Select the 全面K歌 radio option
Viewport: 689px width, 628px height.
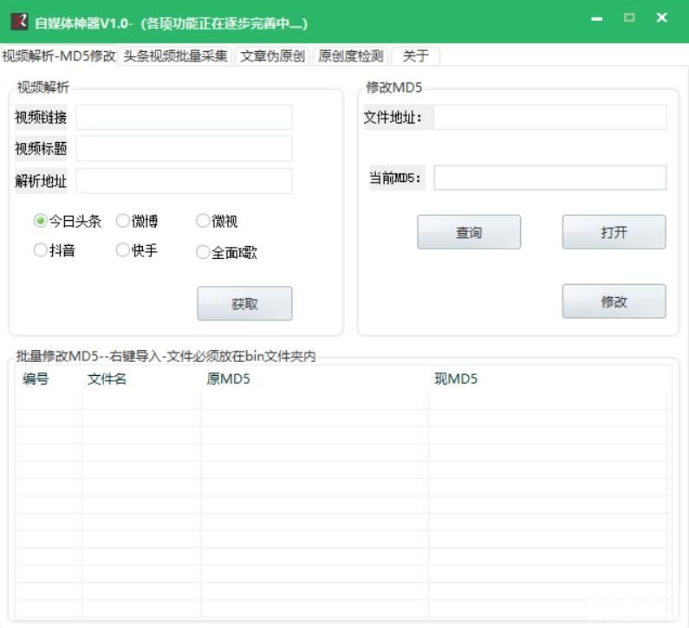(x=203, y=252)
